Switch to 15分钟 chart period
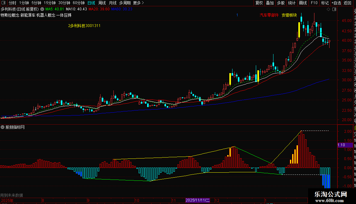 tap(50, 3)
